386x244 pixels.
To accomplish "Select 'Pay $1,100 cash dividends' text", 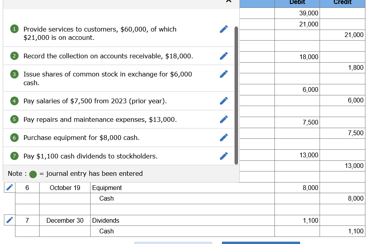I will point(90,156).
